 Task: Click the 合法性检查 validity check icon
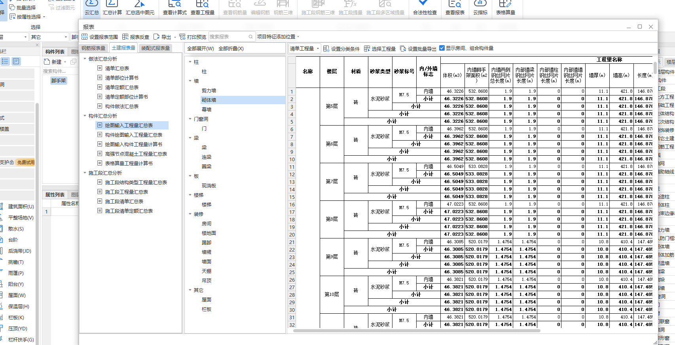[425, 8]
